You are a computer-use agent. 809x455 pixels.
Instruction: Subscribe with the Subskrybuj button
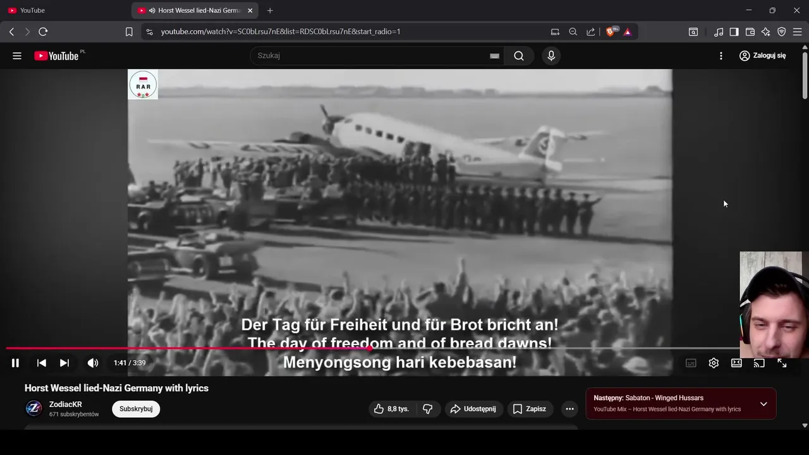[136, 409]
